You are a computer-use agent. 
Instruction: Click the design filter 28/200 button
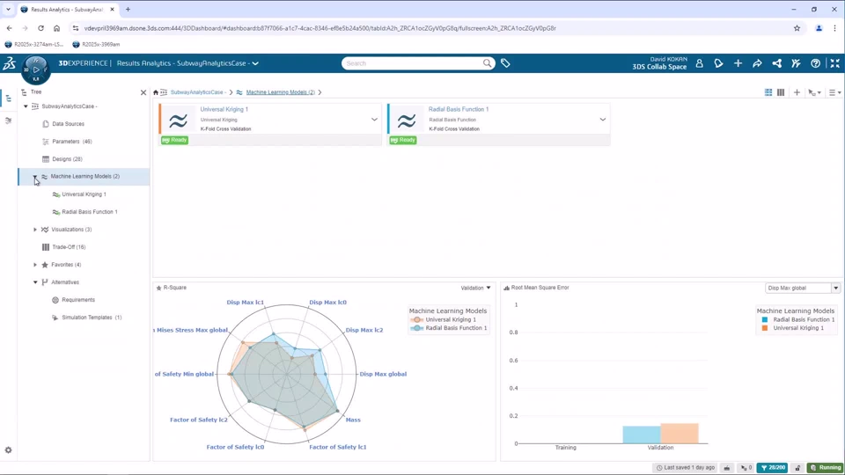(x=772, y=467)
